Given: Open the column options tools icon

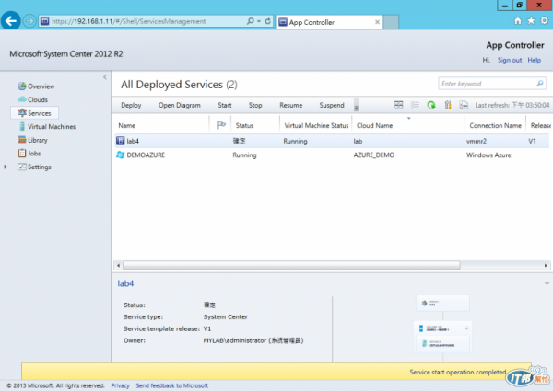Looking at the screenshot, I should point(448,105).
